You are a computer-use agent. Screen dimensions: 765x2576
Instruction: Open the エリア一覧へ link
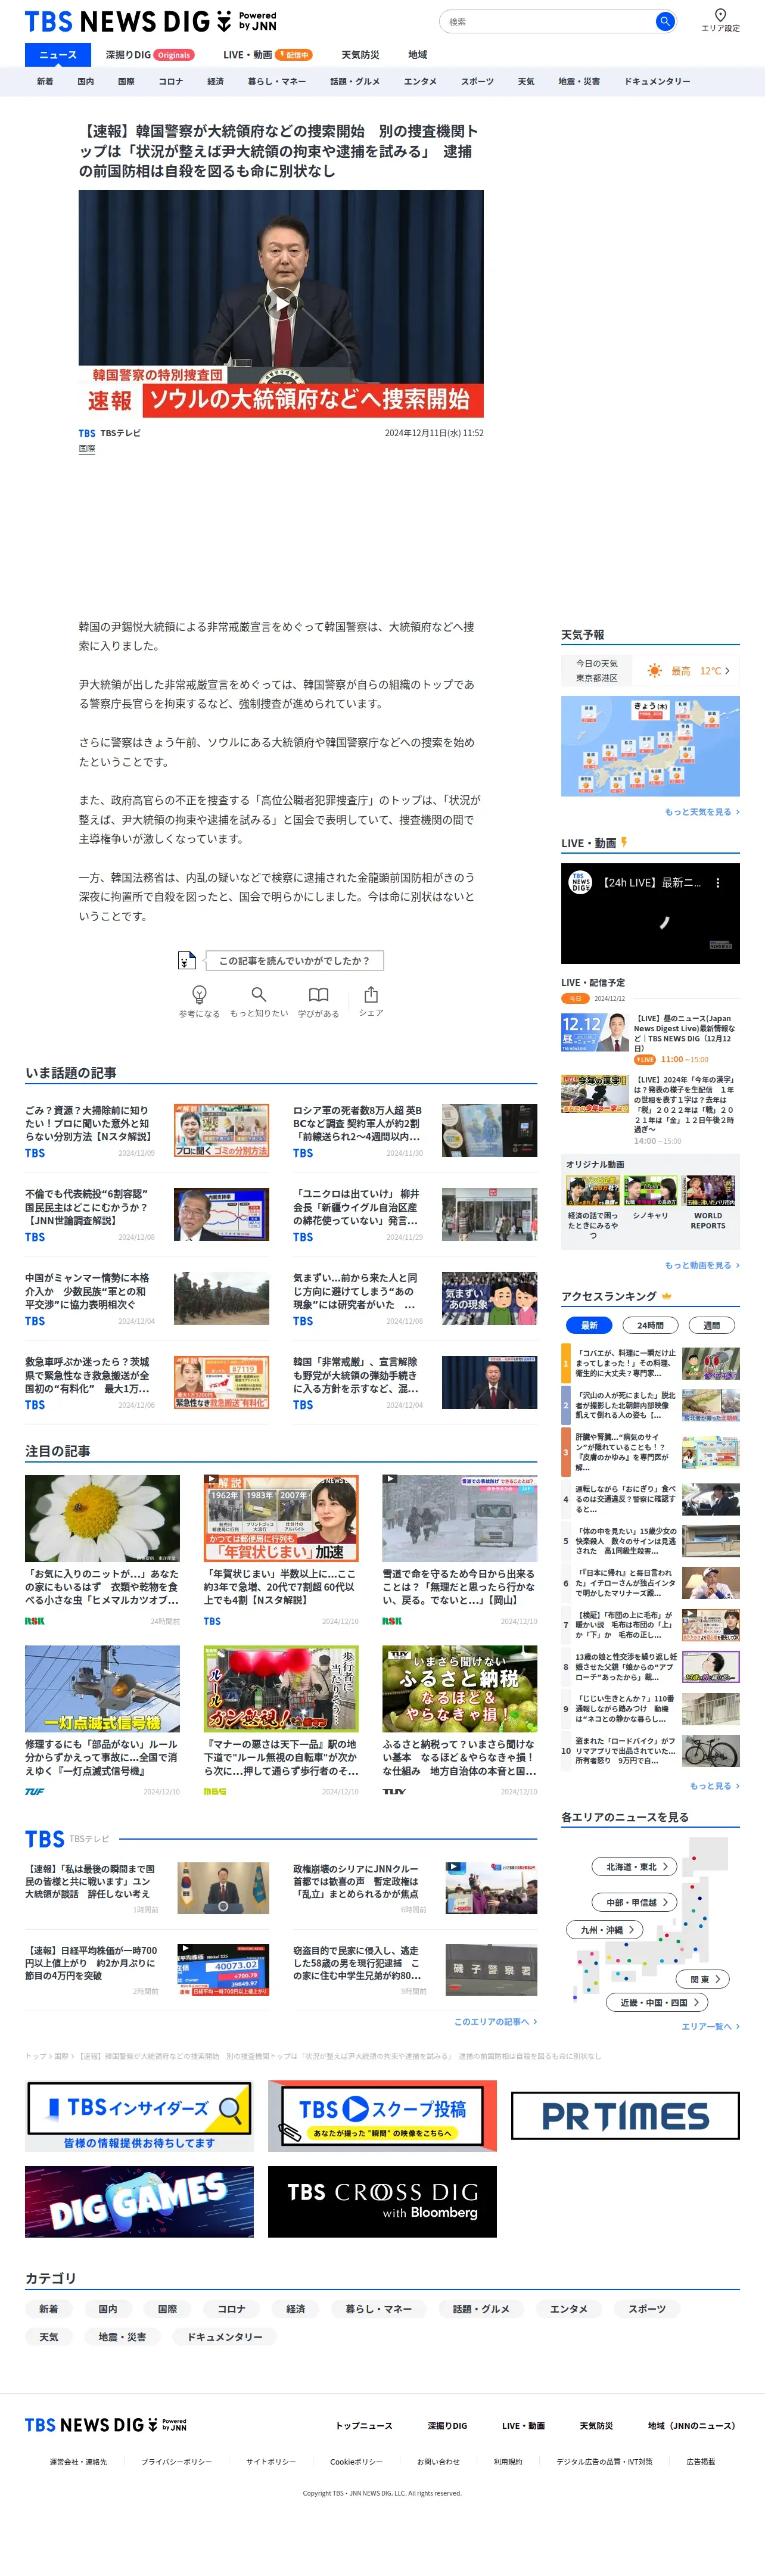click(x=711, y=2026)
